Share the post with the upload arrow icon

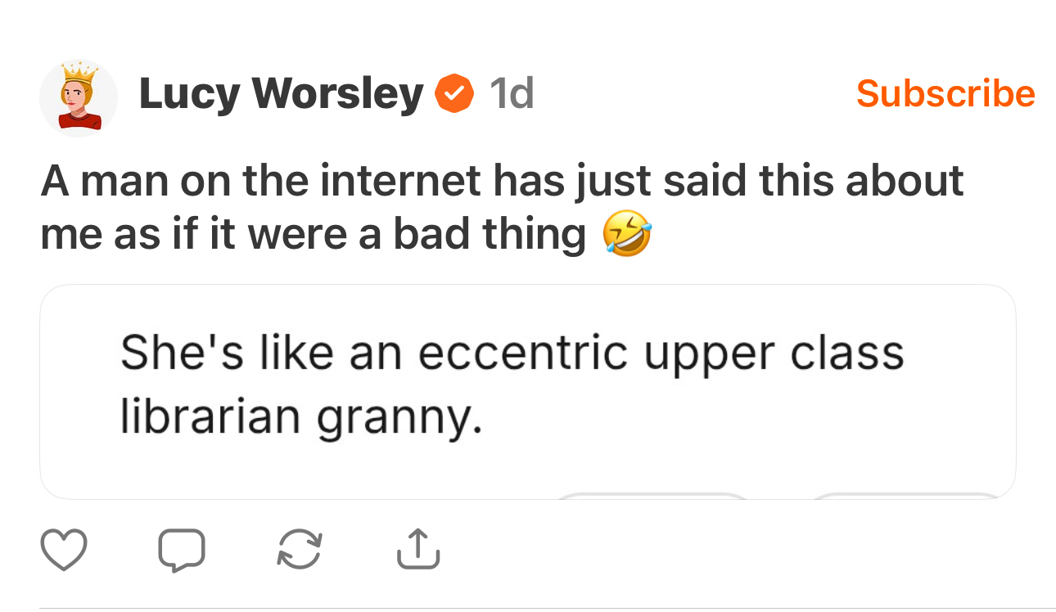[x=418, y=550]
